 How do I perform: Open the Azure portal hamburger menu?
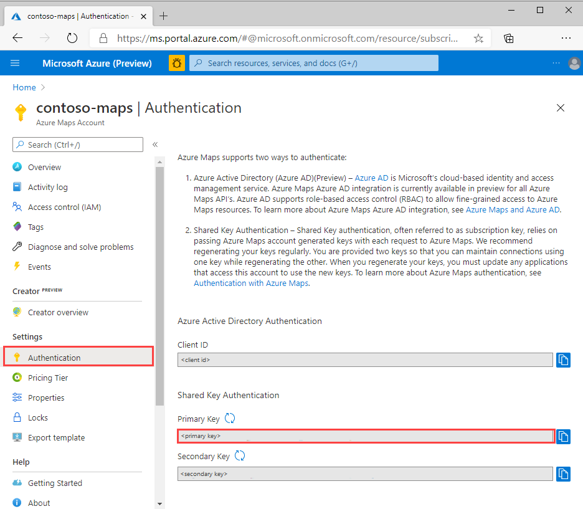click(x=15, y=63)
